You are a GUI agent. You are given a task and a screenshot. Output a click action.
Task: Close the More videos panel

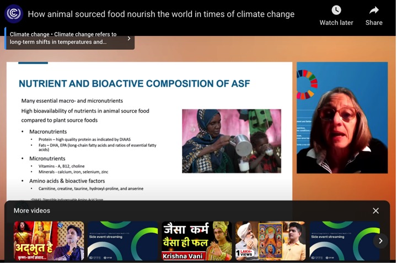click(375, 211)
